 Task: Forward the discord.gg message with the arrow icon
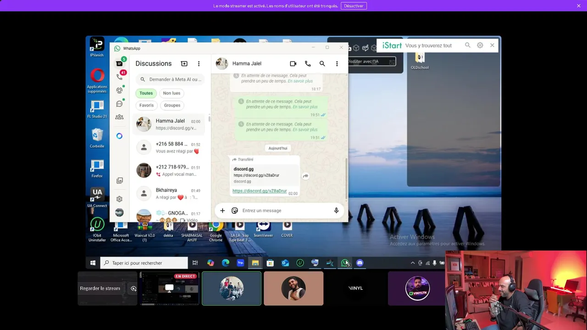point(305,176)
